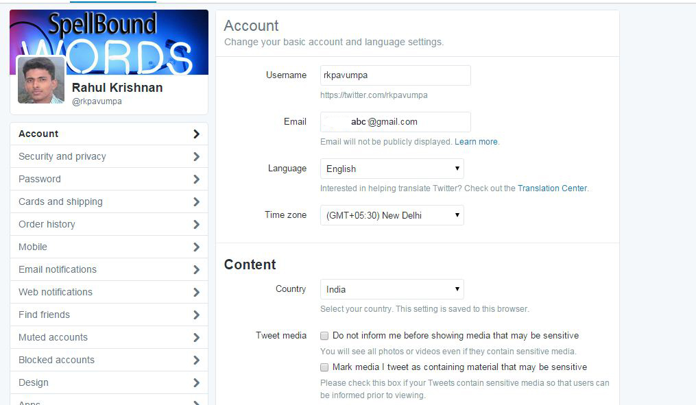
Task: Open Muted accounts list
Action: click(x=109, y=338)
